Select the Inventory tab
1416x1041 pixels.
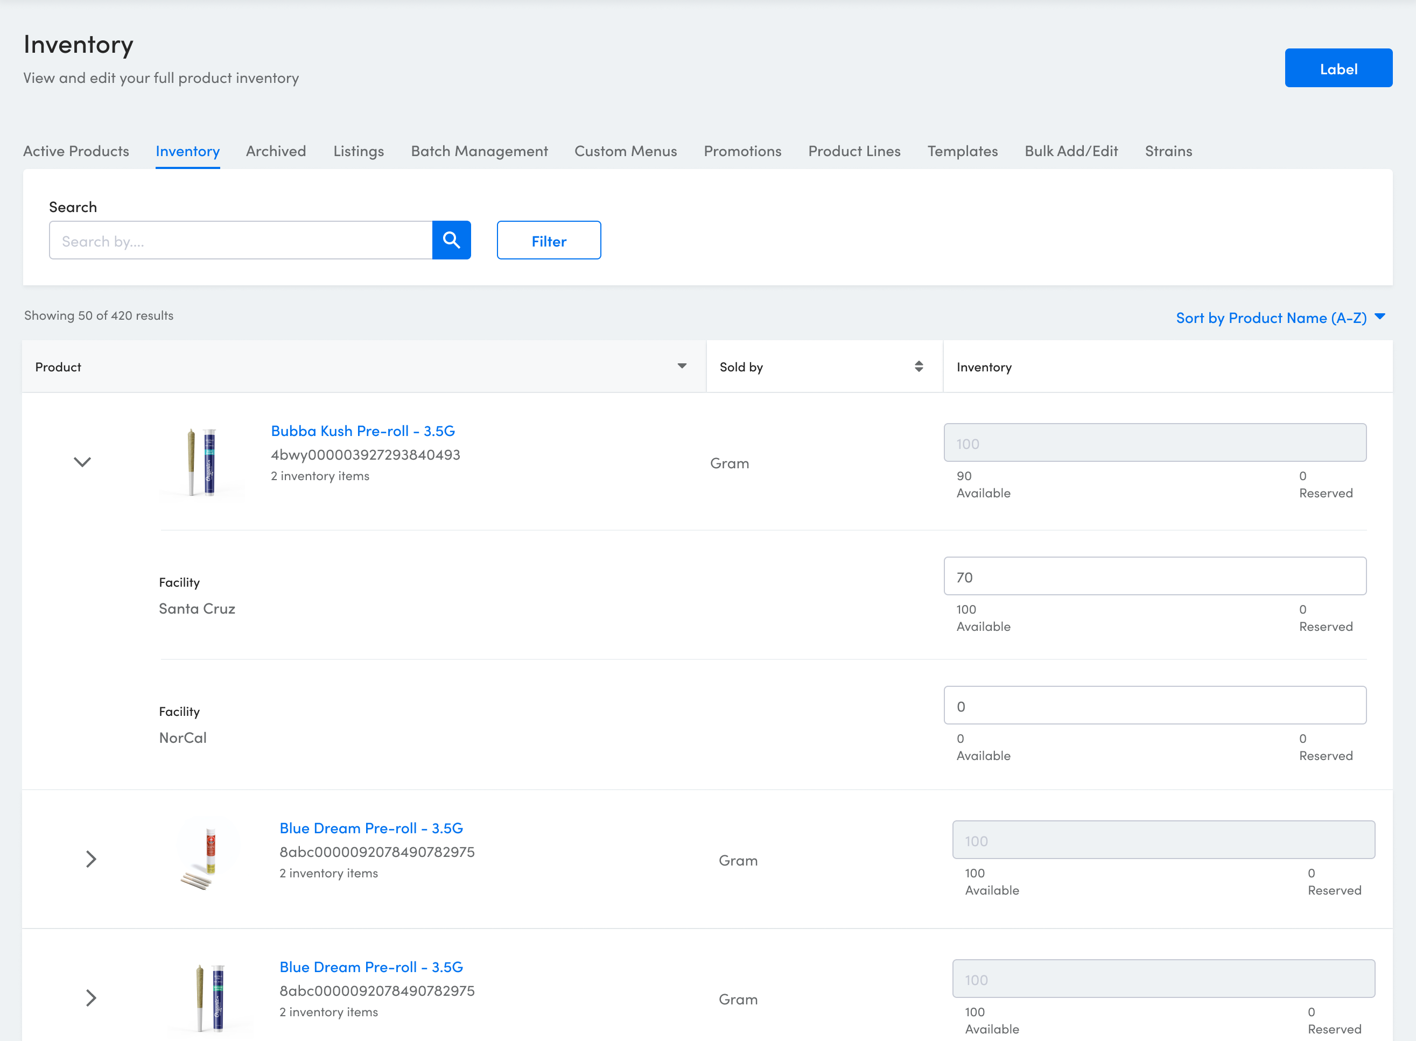click(188, 151)
